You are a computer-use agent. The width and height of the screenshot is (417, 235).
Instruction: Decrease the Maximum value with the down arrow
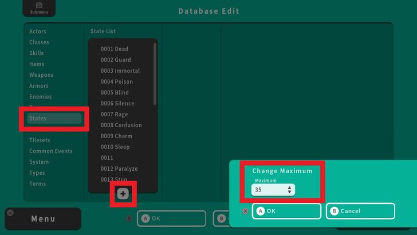[290, 192]
